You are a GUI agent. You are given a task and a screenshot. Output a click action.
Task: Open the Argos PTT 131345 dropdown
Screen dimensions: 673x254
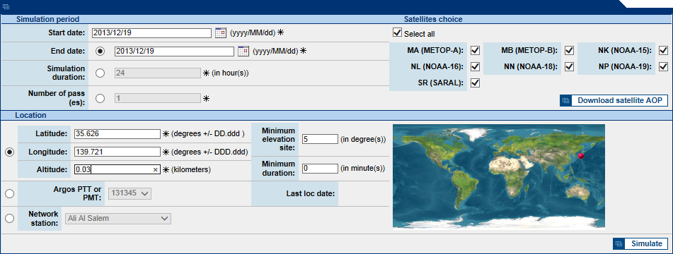[x=130, y=193]
